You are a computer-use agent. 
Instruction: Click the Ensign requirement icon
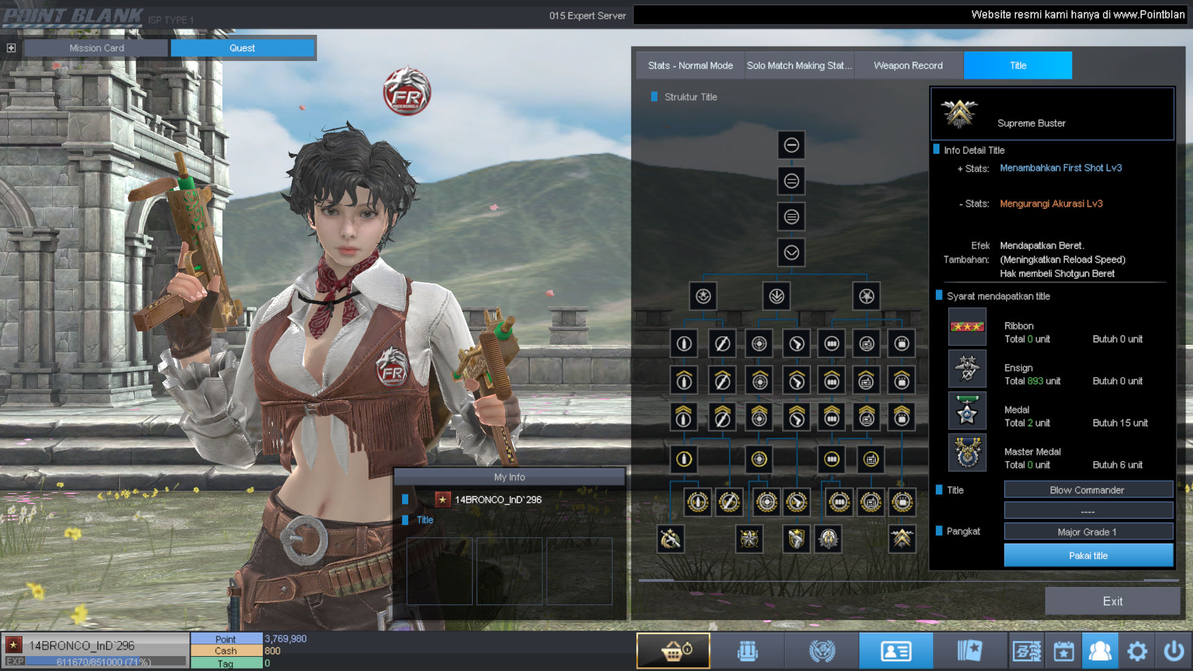coord(967,368)
